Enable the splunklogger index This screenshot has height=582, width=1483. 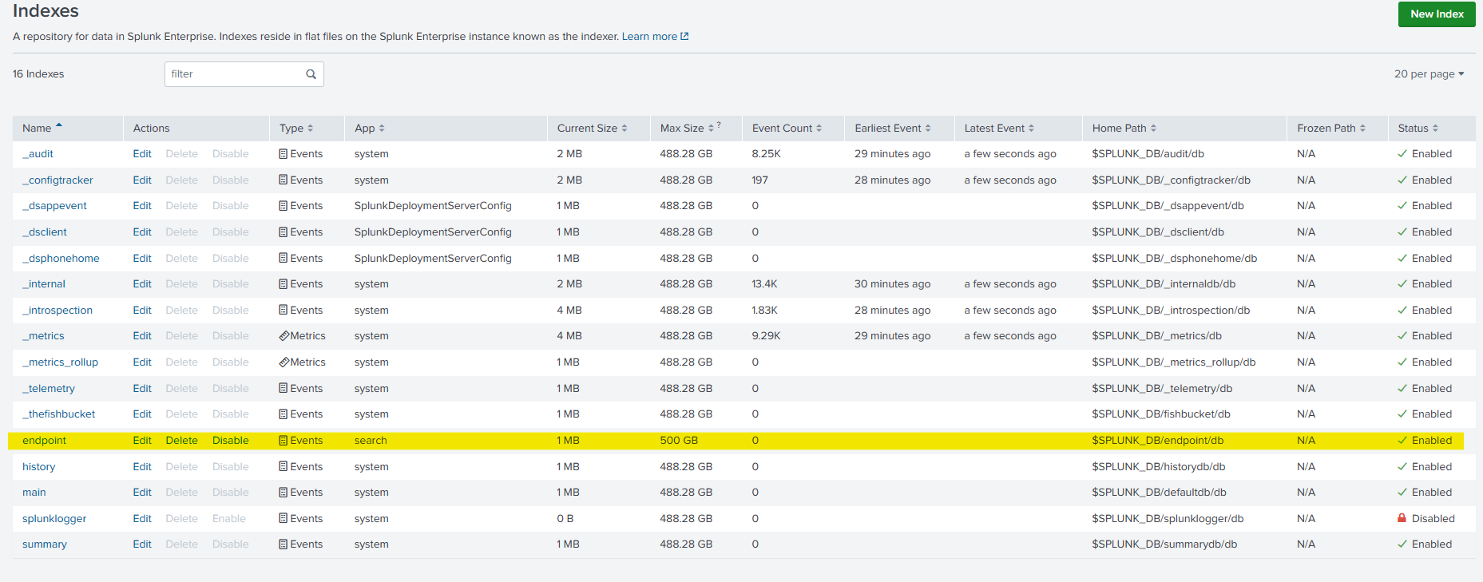point(229,519)
